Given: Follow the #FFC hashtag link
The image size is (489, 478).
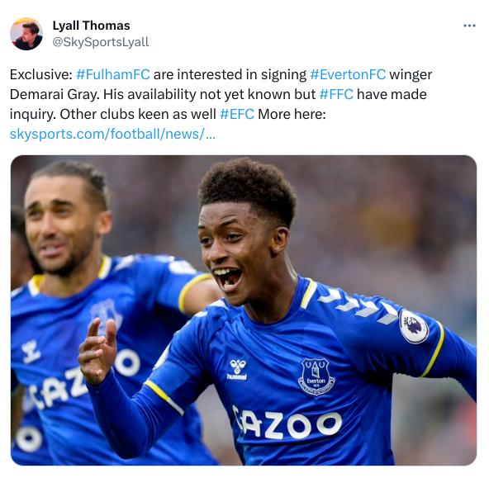Looking at the screenshot, I should point(336,94).
